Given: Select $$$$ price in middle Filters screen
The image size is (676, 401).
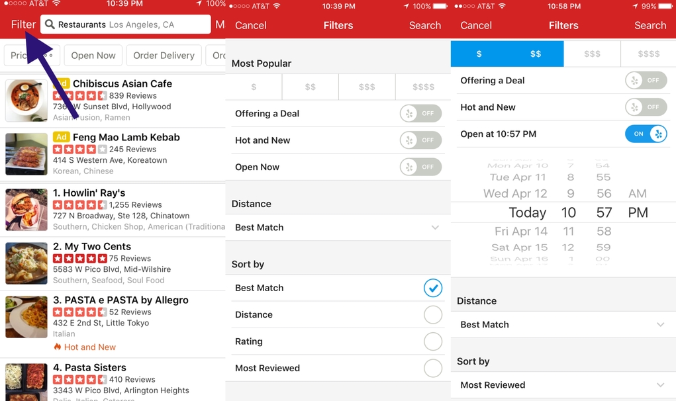Looking at the screenshot, I should point(423,87).
